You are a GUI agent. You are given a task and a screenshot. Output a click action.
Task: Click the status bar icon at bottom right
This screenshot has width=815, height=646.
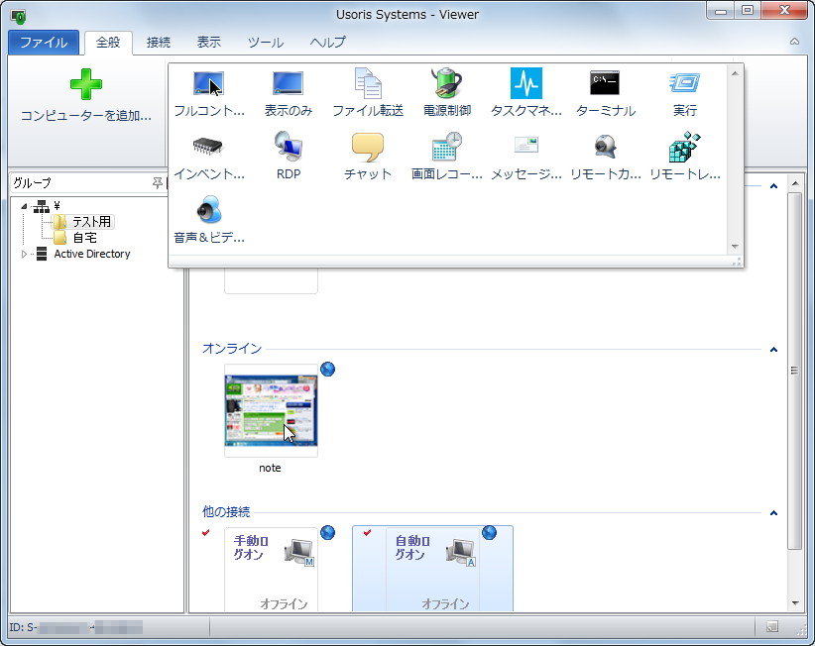pyautogui.click(x=772, y=627)
